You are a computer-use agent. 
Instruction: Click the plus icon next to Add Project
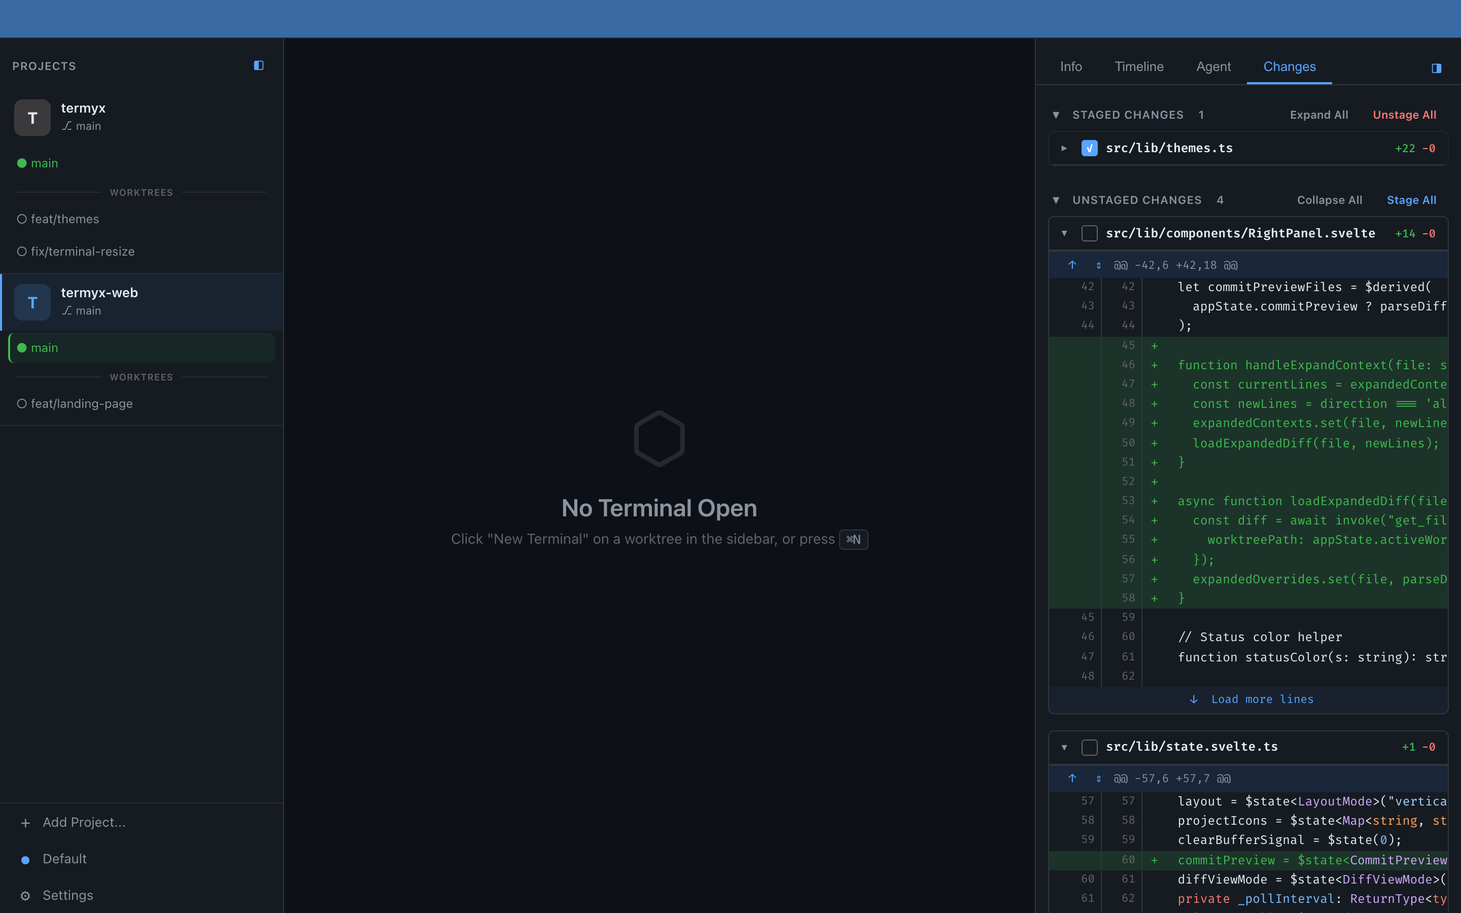(x=25, y=822)
